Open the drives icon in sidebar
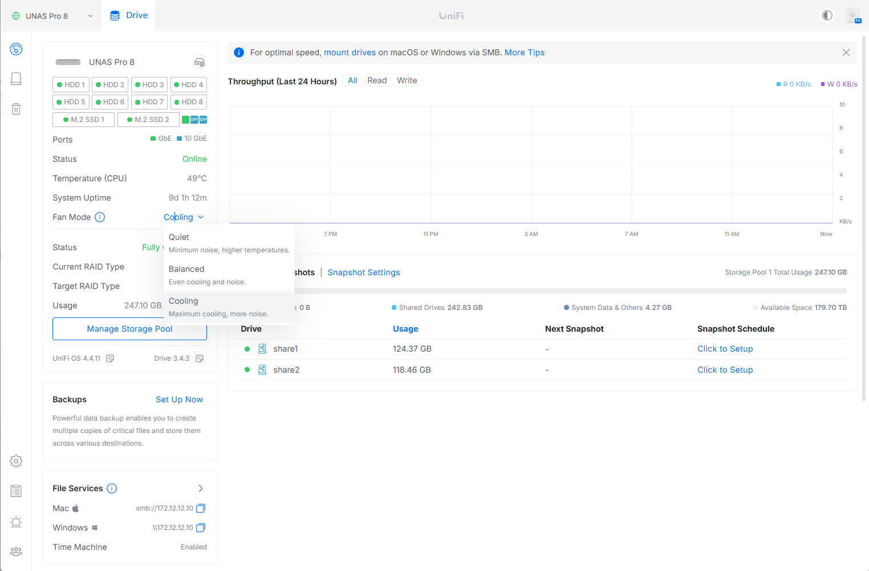The width and height of the screenshot is (869, 571). pyautogui.click(x=16, y=79)
